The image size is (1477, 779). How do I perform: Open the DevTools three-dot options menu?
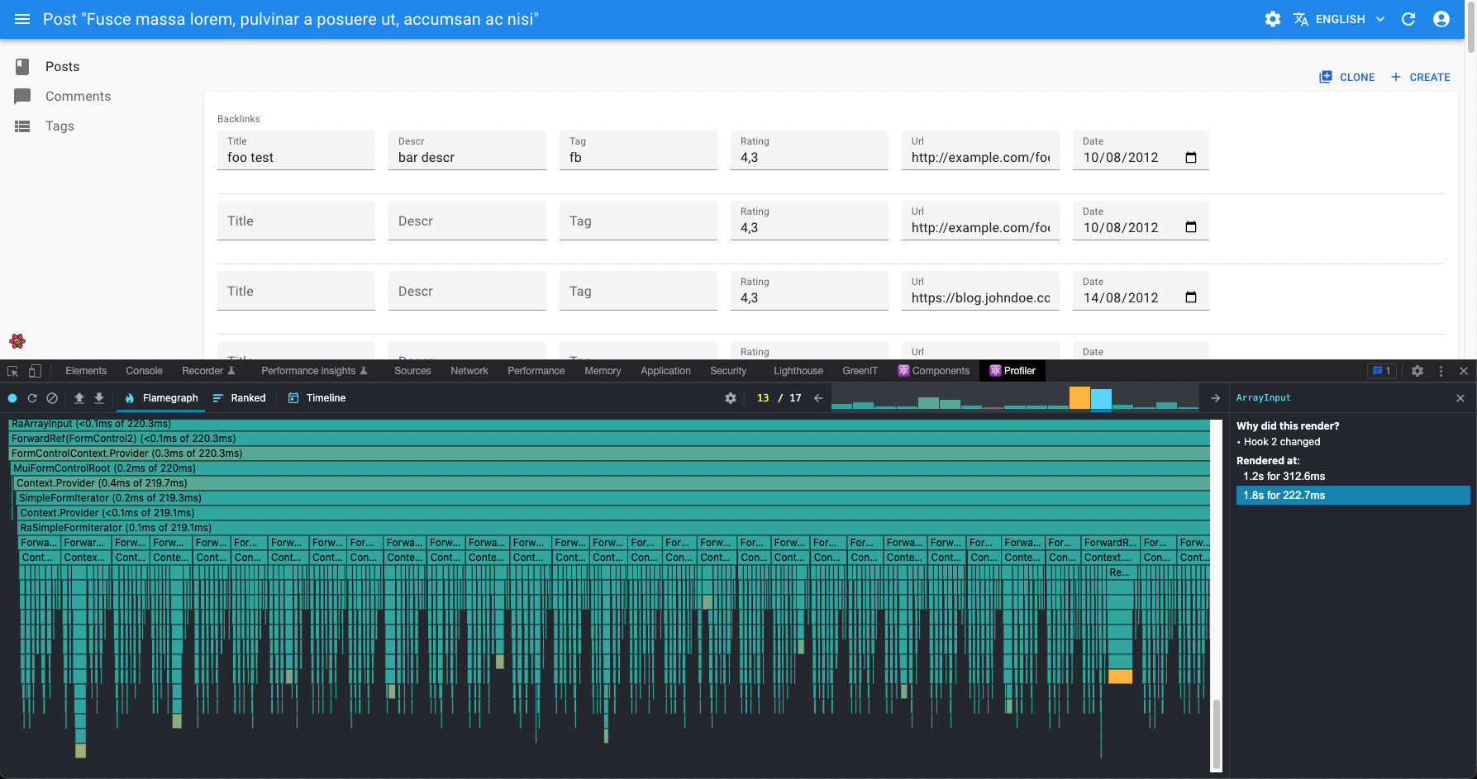pos(1441,370)
